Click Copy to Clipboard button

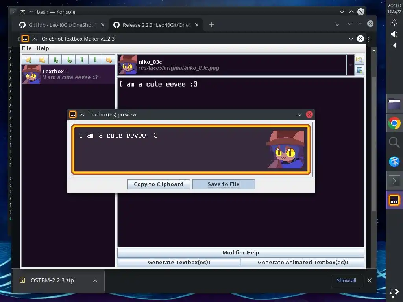click(159, 184)
